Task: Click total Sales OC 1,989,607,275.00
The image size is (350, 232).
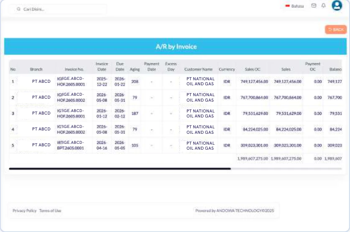Action: pyautogui.click(x=253, y=158)
